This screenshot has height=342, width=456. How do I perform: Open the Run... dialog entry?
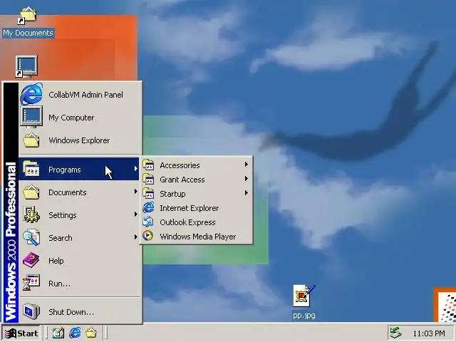[81, 284]
